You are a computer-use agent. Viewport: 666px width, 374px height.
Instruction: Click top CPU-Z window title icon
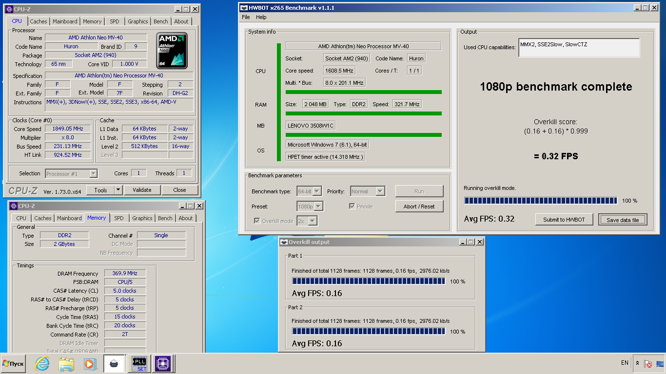click(x=9, y=9)
